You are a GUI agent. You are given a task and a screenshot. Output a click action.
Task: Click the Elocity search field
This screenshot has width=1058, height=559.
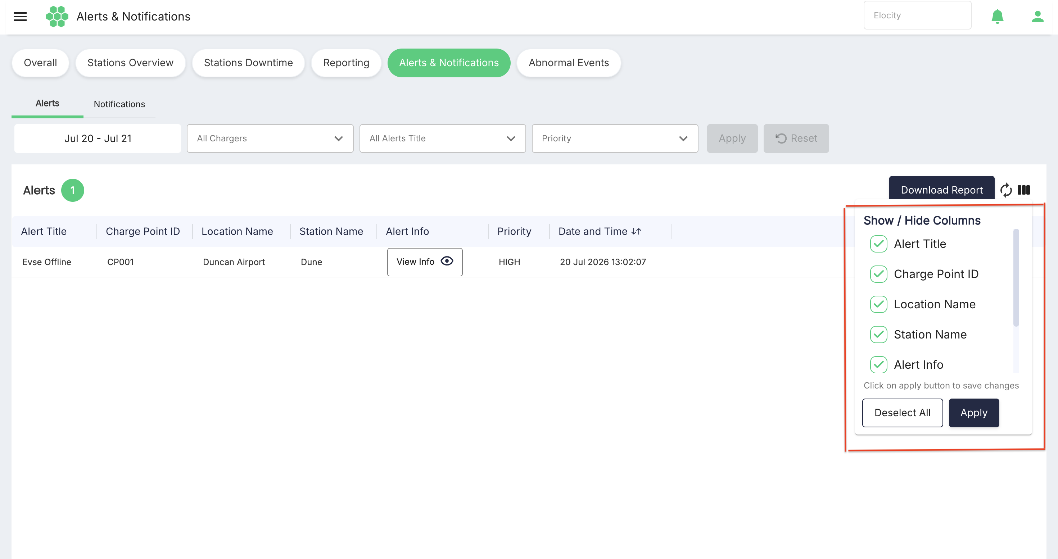coord(917,15)
